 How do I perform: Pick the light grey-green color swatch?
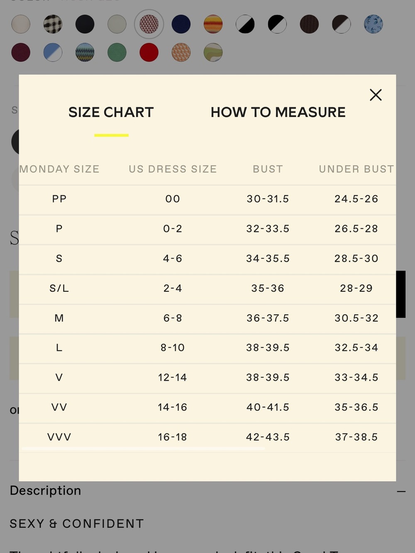click(117, 24)
